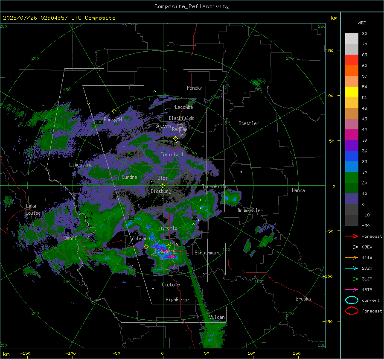Click the Sundre town label
Image resolution: width=384 pixels, height=359 pixels.
tap(129, 177)
